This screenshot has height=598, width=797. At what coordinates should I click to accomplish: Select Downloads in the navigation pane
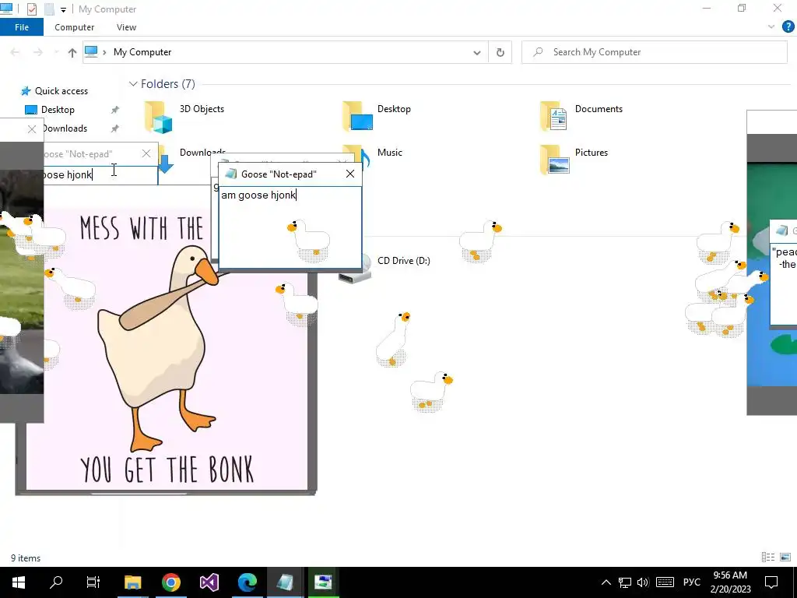[x=65, y=128]
